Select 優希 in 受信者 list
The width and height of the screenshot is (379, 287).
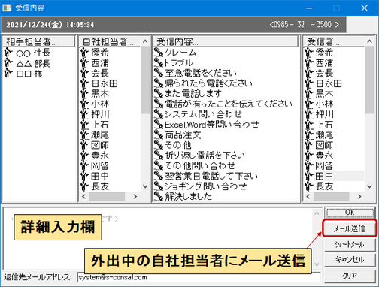[x=324, y=53]
